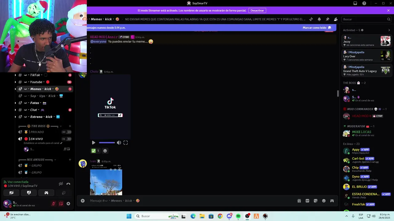Open notification settings bell icon

[319, 19]
